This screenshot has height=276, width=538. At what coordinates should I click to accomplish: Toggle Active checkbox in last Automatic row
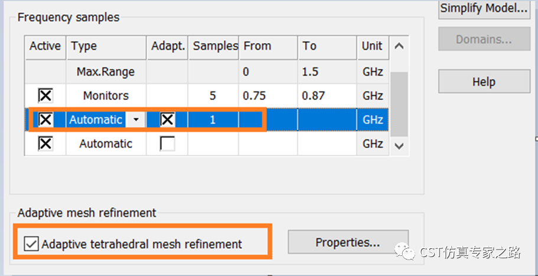point(45,144)
